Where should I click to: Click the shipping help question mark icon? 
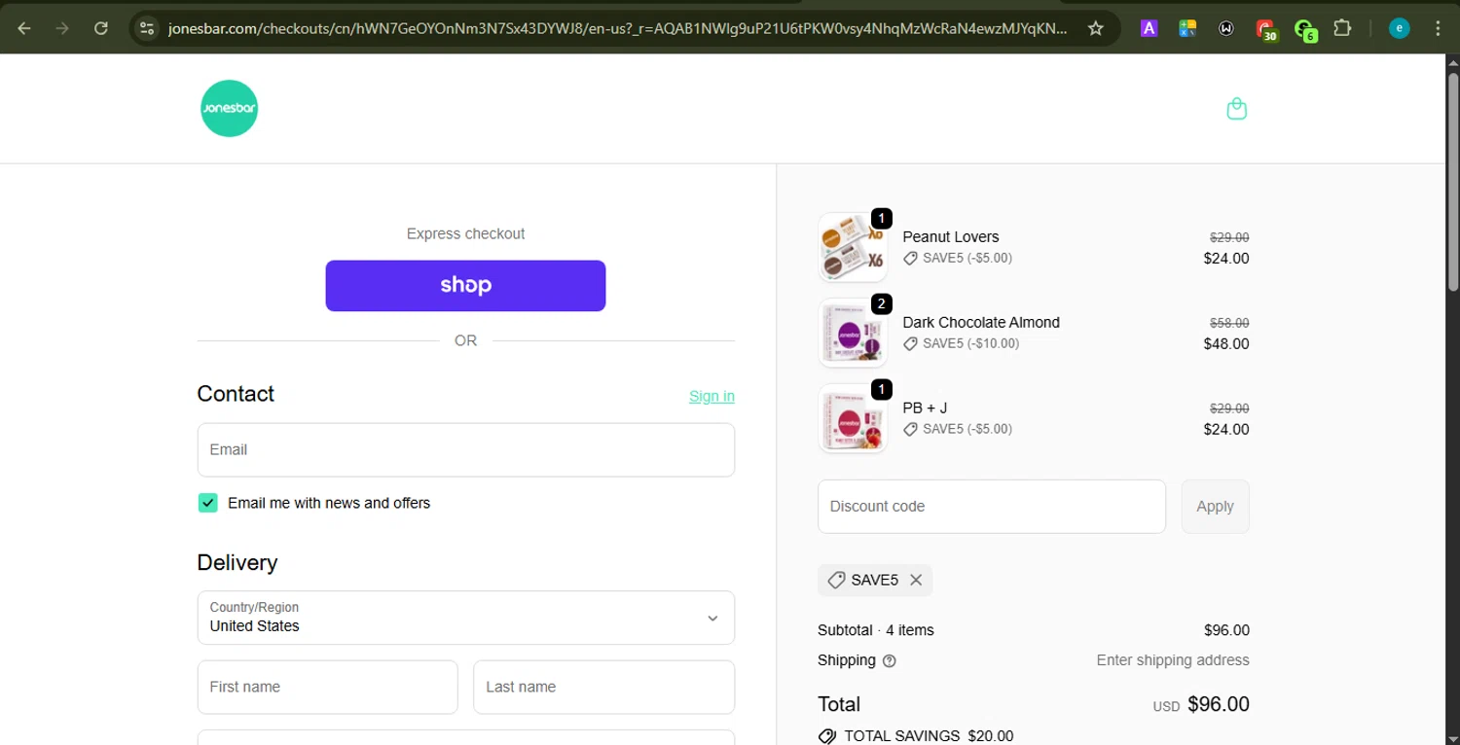pyautogui.click(x=889, y=660)
